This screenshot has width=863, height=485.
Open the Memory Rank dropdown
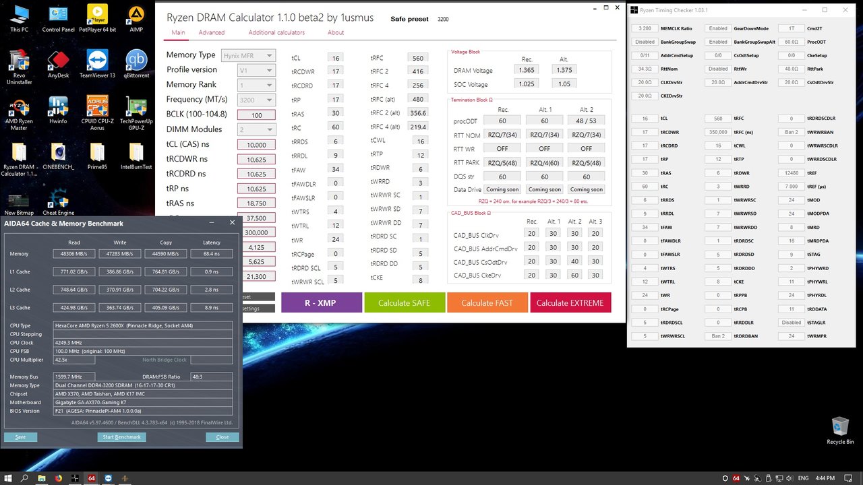point(256,85)
